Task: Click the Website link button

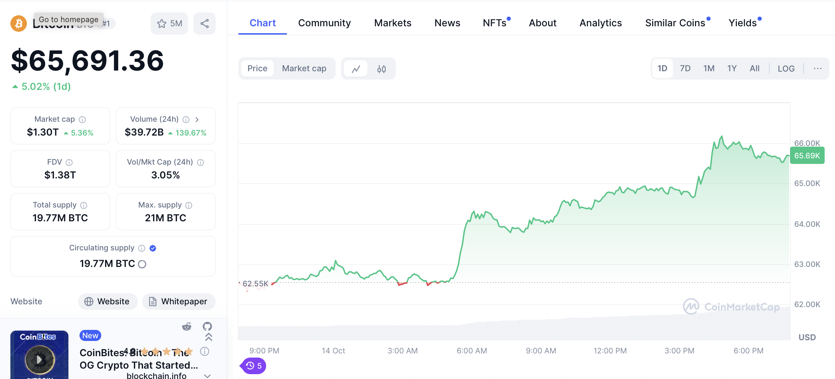Action: [x=107, y=302]
